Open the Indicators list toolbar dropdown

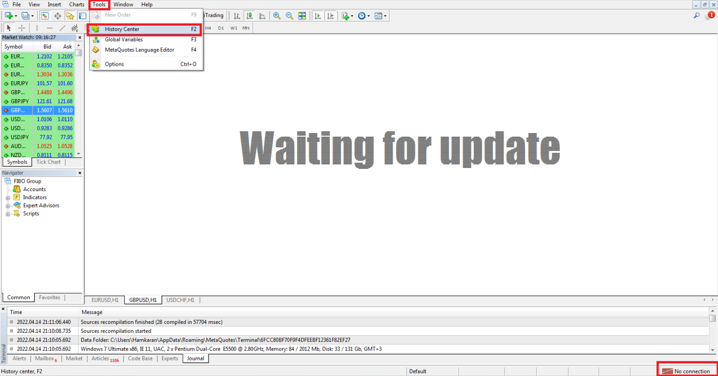pyautogui.click(x=347, y=16)
